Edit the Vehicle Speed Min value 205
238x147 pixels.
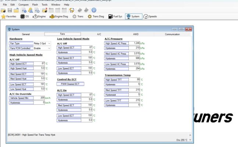(x=39, y=98)
